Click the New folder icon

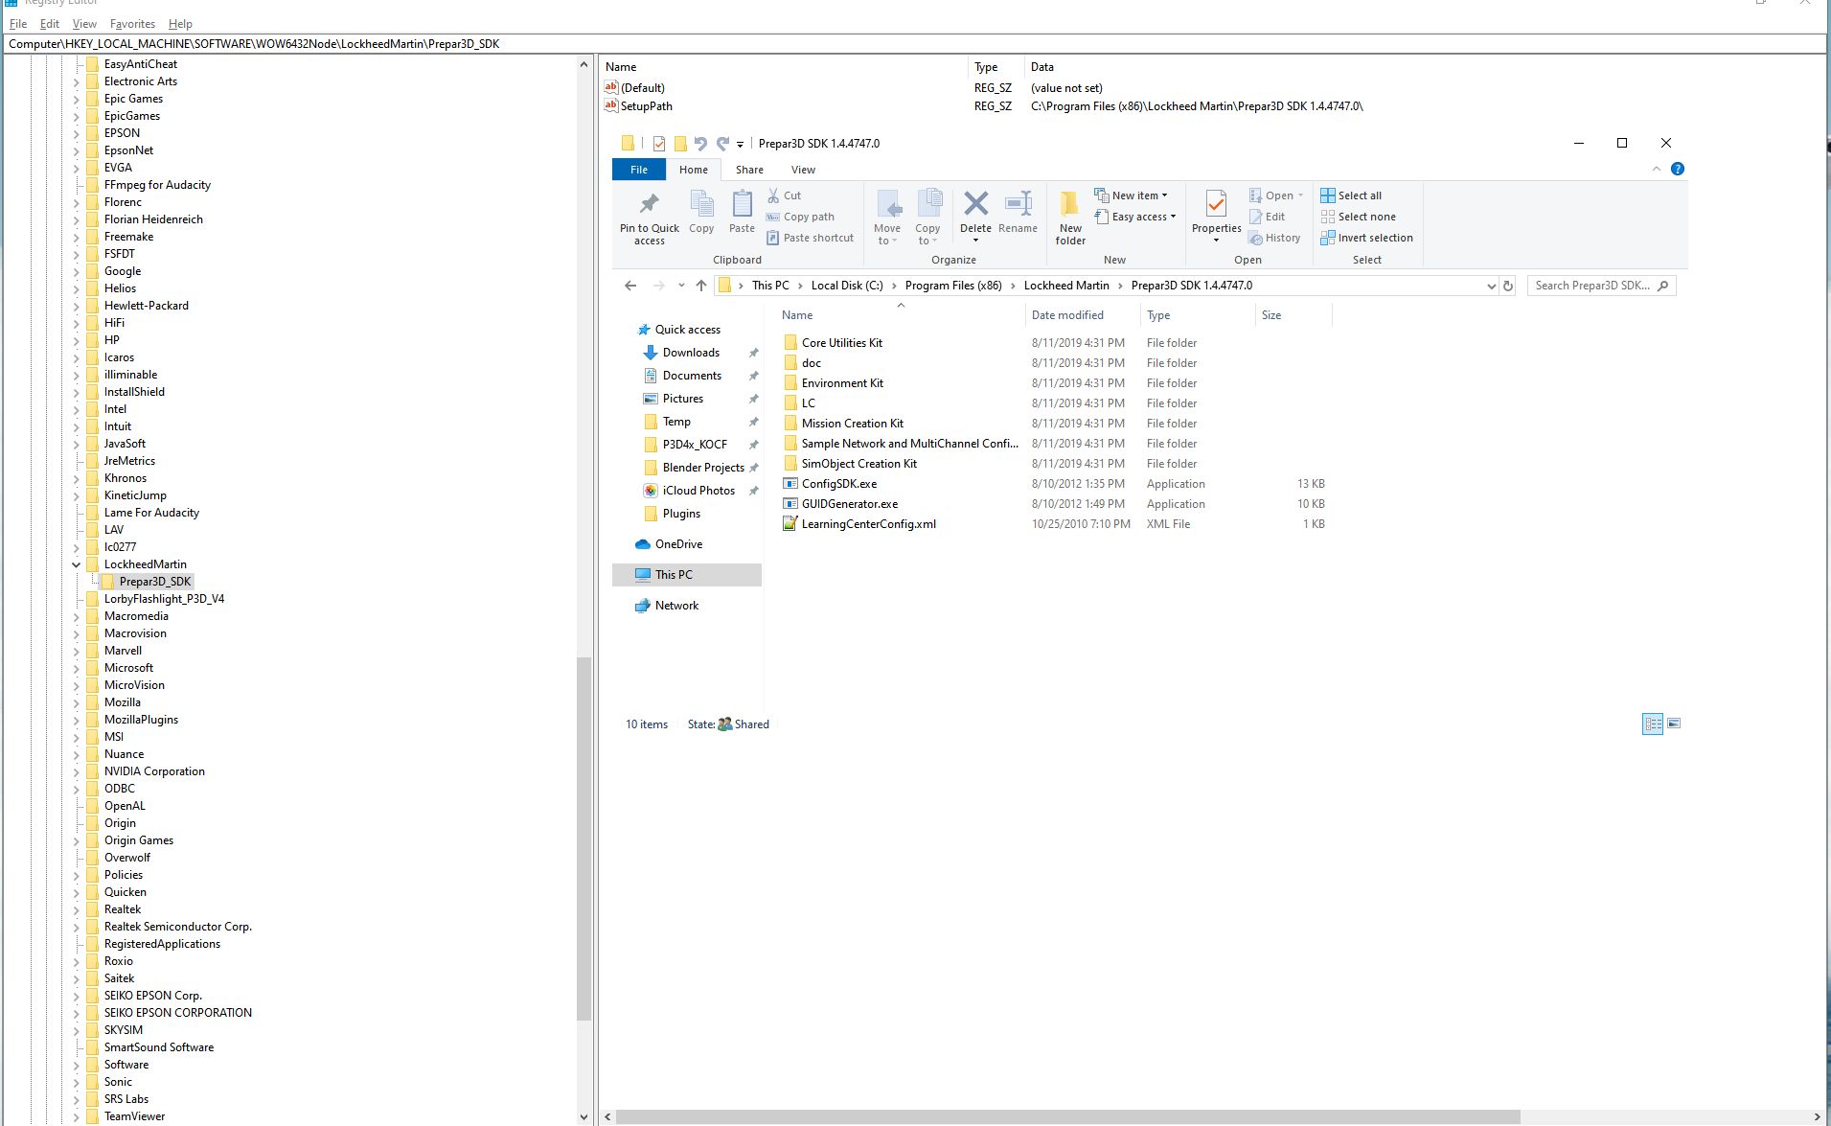pos(1070,203)
